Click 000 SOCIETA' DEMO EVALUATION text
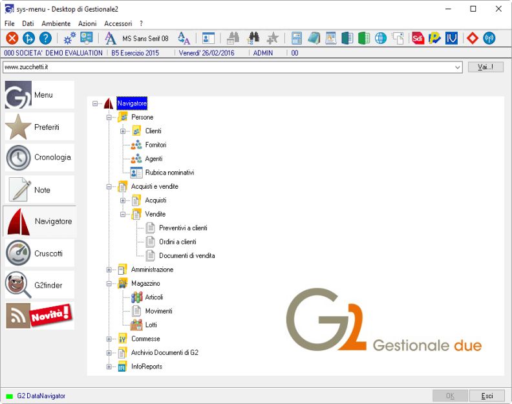Image resolution: width=512 pixels, height=404 pixels. coord(53,53)
